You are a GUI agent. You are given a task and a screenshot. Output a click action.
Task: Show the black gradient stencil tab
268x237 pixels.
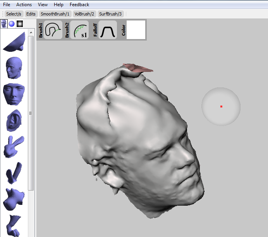20,24
